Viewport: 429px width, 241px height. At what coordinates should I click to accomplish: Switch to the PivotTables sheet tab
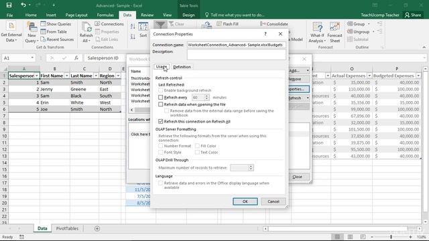pyautogui.click(x=67, y=228)
